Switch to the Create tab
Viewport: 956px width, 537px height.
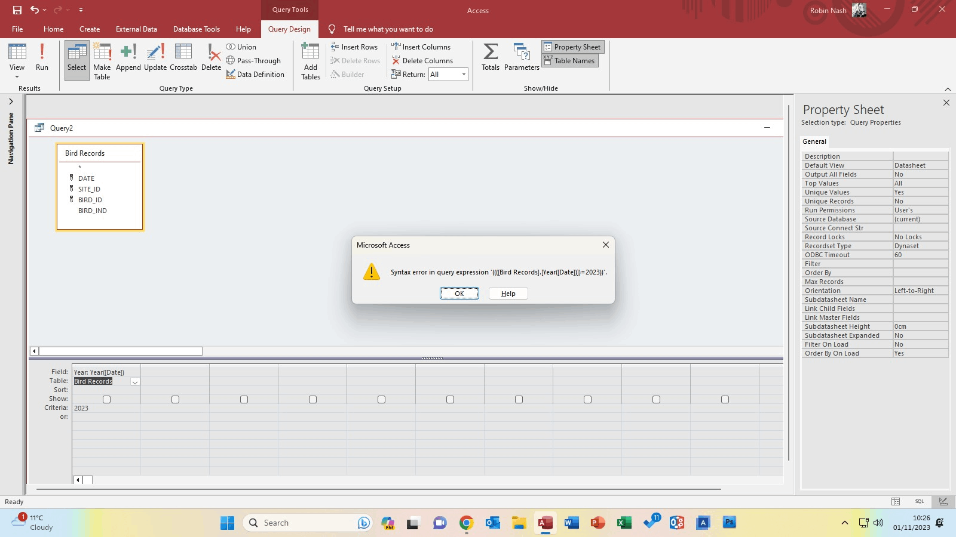point(90,29)
